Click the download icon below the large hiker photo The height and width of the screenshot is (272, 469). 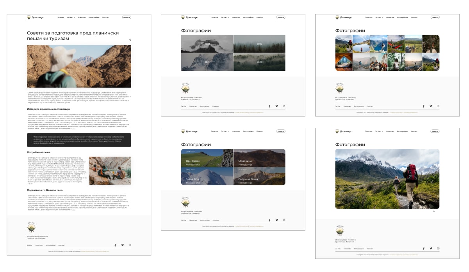[434, 211]
